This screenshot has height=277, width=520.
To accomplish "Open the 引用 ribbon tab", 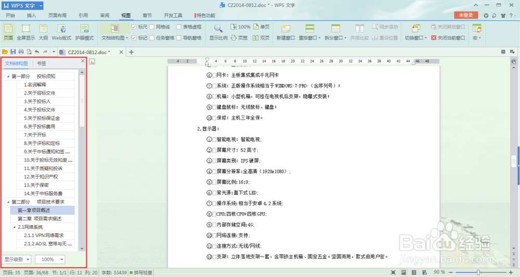I will (83, 15).
